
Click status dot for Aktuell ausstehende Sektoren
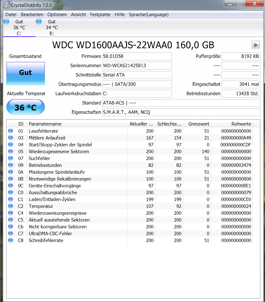pos(11,220)
